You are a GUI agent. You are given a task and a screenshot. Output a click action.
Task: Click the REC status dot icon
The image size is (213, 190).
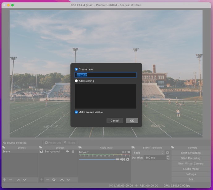136,185
